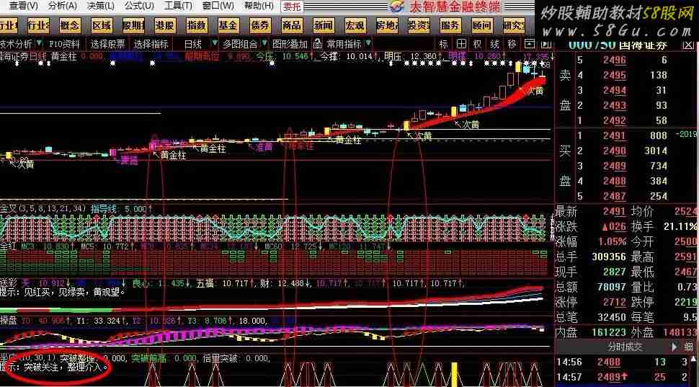Image resolution: width=699 pixels, height=387 pixels.
Task: Open the 债券 bonds button
Action: [260, 26]
